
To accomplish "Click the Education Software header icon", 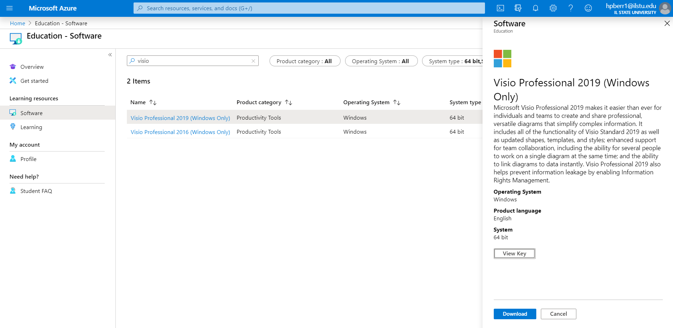I will [x=16, y=39].
